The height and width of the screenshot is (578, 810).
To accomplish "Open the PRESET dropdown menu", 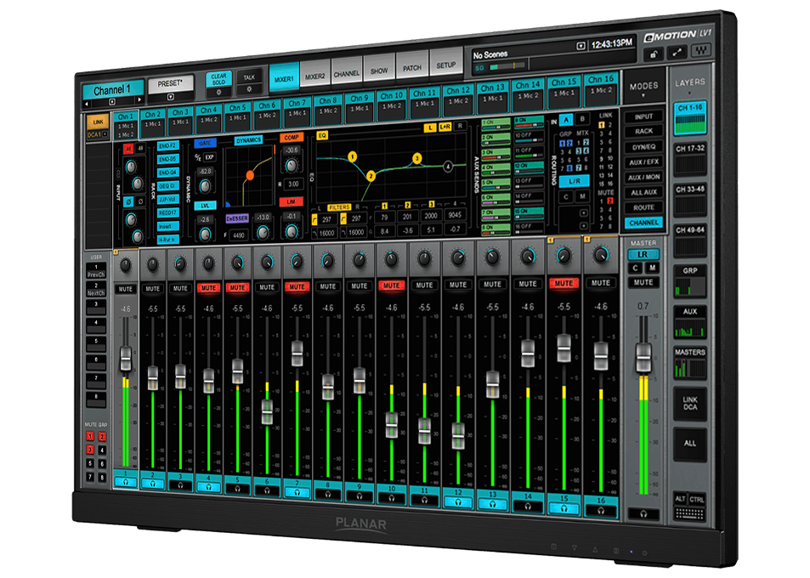I will [171, 98].
